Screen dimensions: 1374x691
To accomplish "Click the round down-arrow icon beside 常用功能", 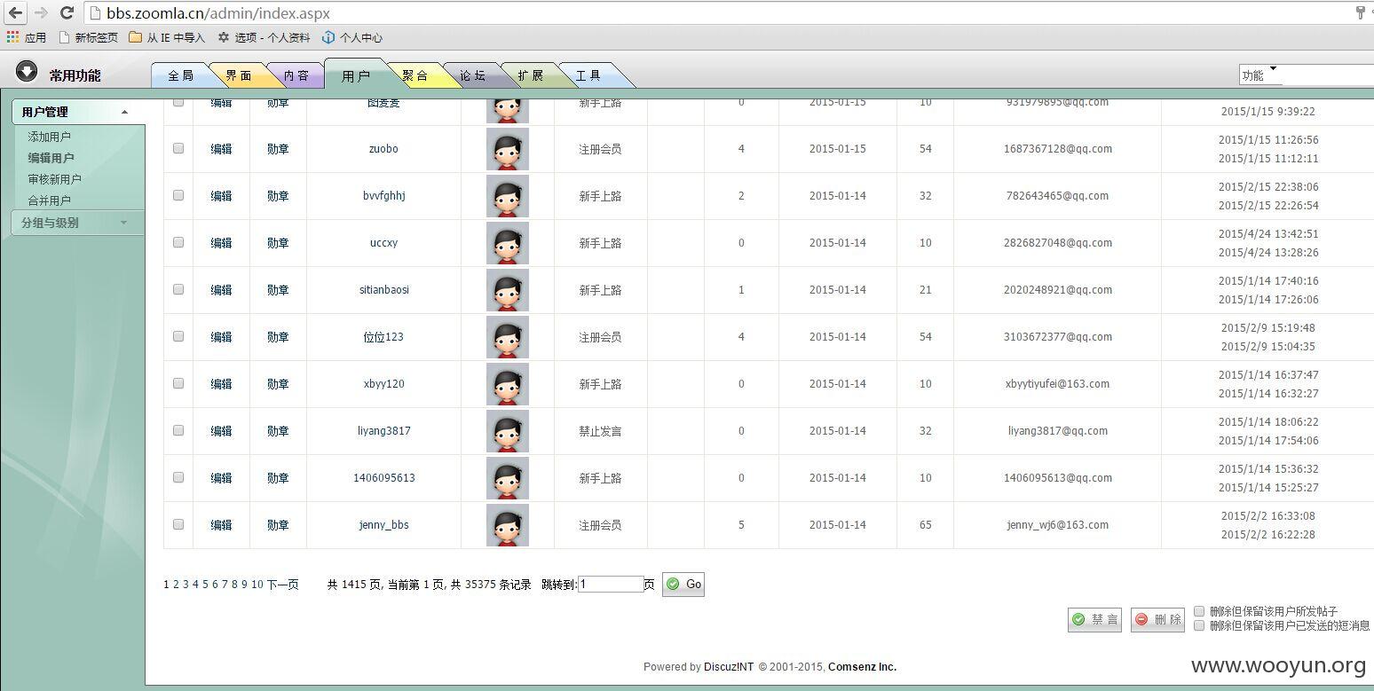I will click(27, 72).
